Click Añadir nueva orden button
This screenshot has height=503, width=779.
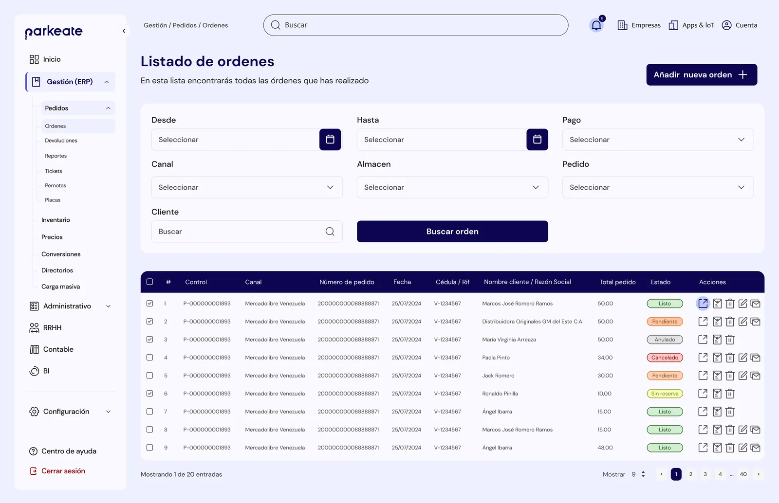pyautogui.click(x=702, y=74)
